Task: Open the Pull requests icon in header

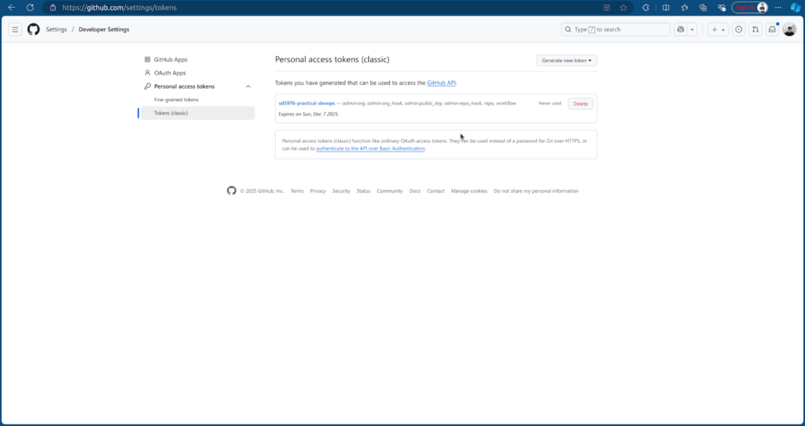Action: pos(755,29)
